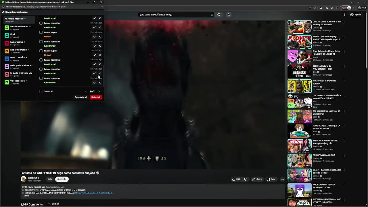The height and width of the screenshot is (207, 368).
Task: Open the Copilot Chat sidebar
Action: (362, 8)
